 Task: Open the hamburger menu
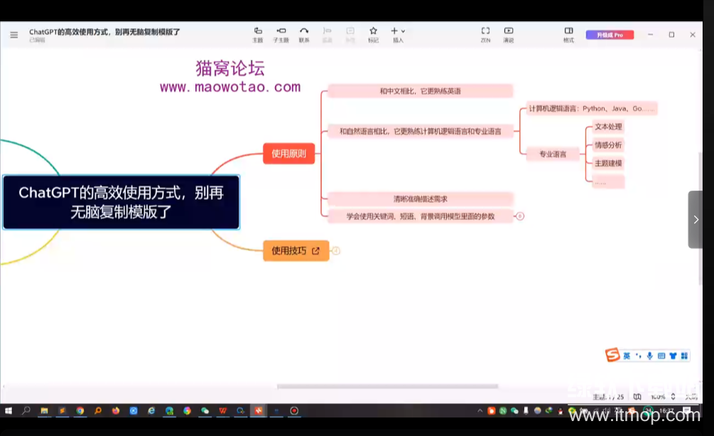[14, 35]
